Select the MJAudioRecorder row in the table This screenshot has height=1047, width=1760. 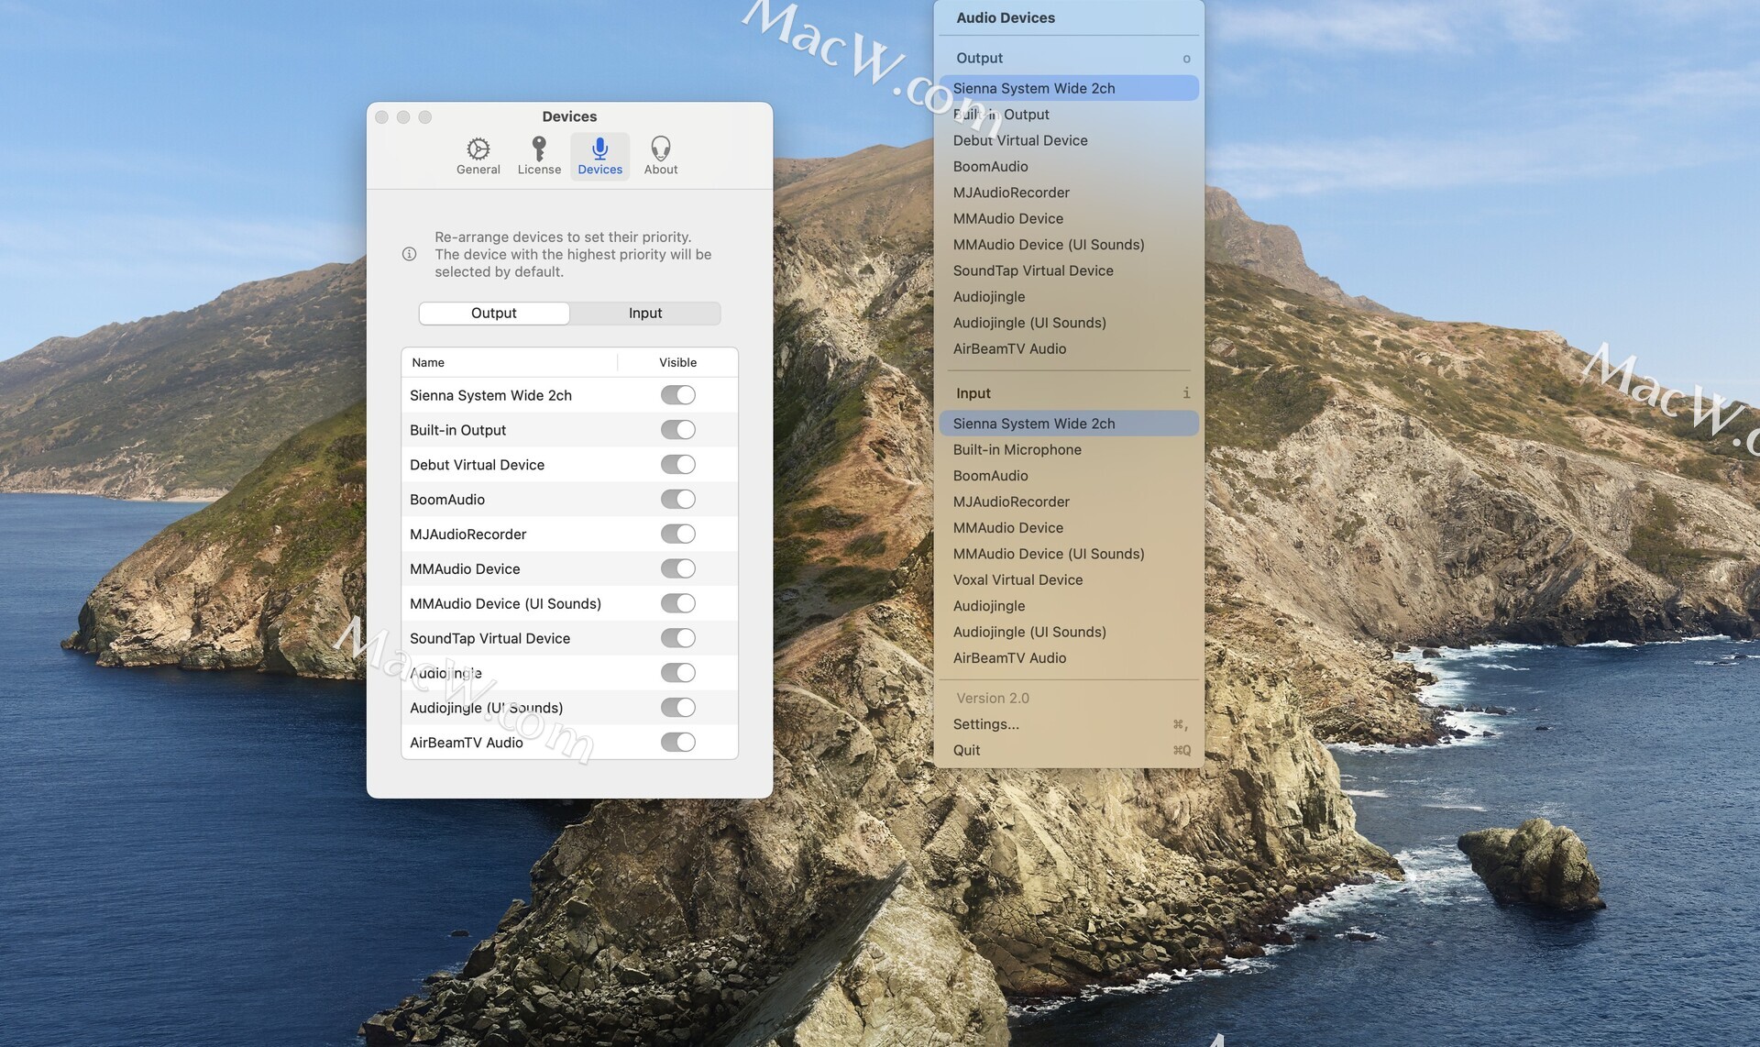(467, 535)
